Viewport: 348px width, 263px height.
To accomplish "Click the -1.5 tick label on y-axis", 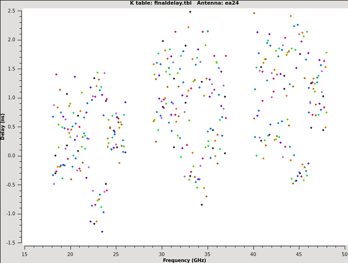I will (11, 243).
